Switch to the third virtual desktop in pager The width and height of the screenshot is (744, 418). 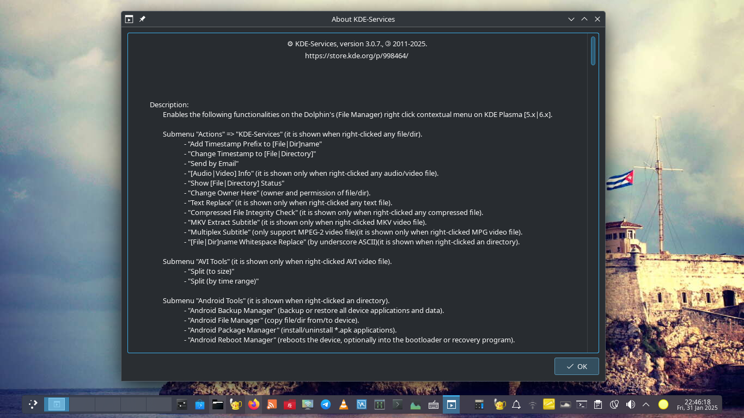point(108,404)
